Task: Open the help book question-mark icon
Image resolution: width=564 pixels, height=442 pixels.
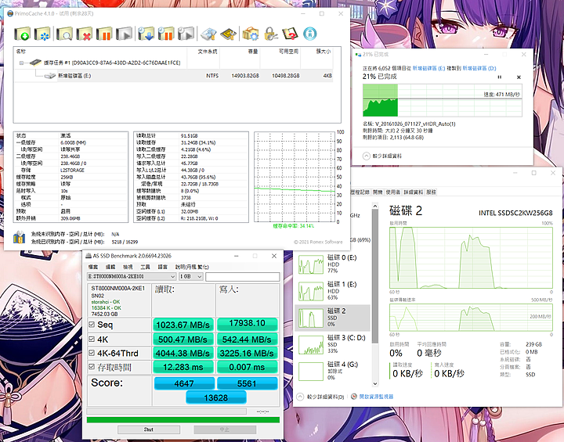Action: tap(290, 34)
